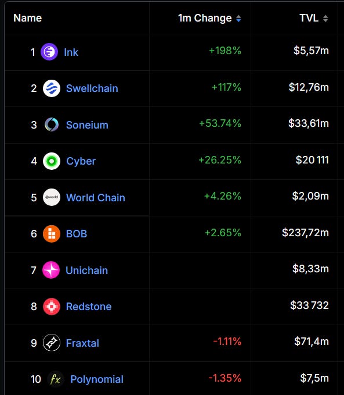
Task: Open the Ink chain link
Action: pyautogui.click(x=71, y=52)
